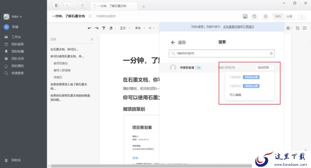
Task: Click the first upgrade badge in permission menu
Action: click(x=251, y=77)
